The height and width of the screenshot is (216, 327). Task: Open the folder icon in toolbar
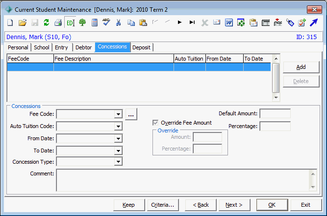(23, 22)
